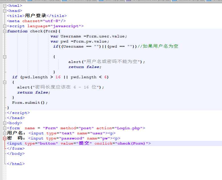Click the onclick="check(Form)" attribute
Image resolution: width=222 pixels, height=180 pixels.
coord(121,143)
